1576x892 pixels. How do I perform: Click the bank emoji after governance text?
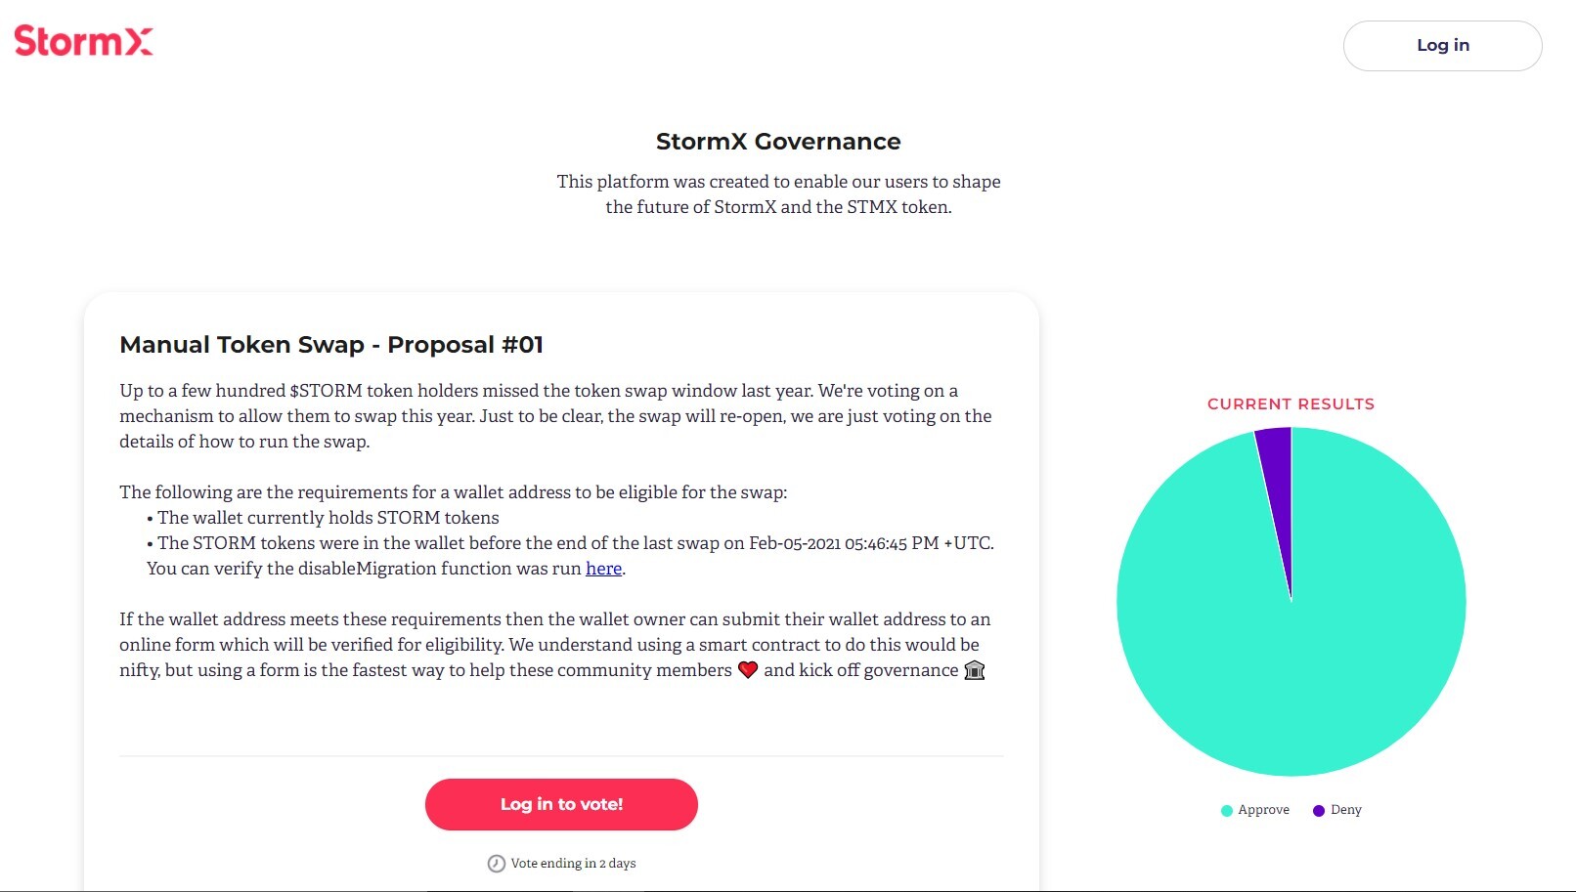pos(974,669)
